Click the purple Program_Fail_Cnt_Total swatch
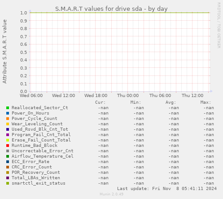Viewport: 223px width, 199px height. coord(8,135)
